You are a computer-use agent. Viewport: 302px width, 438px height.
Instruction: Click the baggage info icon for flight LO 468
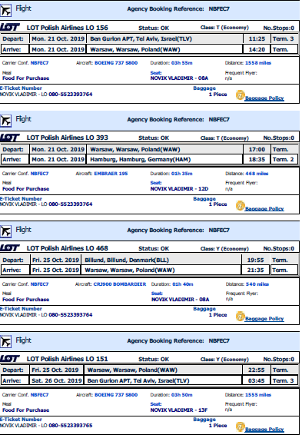[x=240, y=316]
